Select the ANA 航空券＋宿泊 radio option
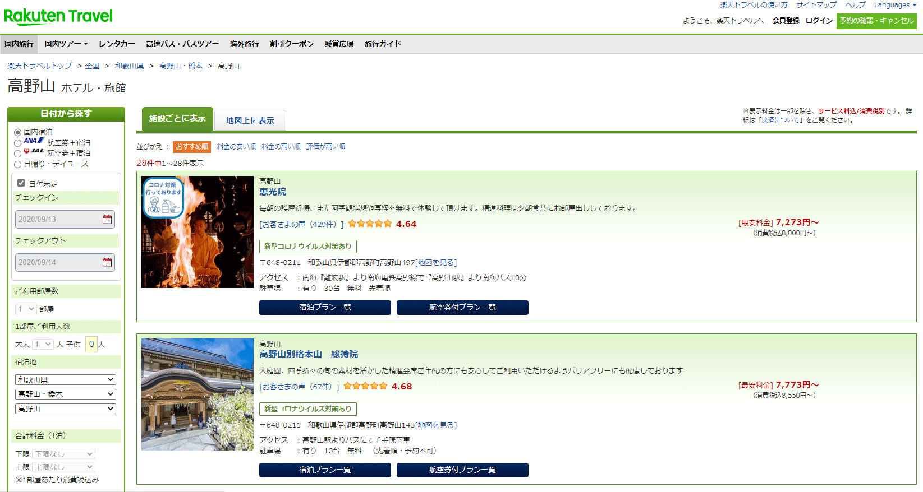This screenshot has width=923, height=492. (18, 143)
